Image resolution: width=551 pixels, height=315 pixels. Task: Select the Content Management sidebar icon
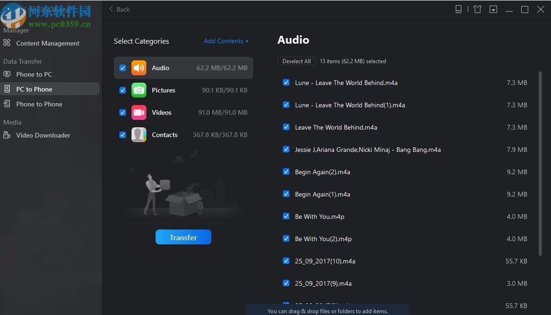click(x=6, y=43)
